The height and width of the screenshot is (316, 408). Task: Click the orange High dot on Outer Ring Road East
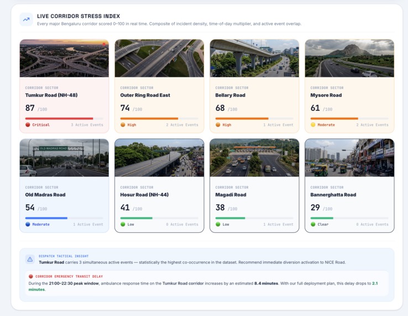coord(123,125)
